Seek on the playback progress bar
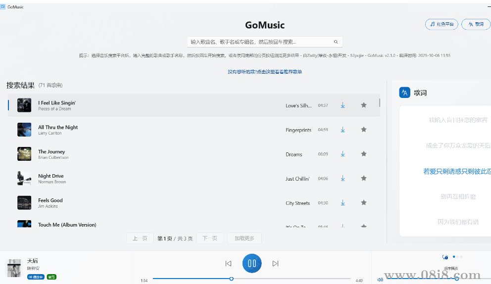 [252, 279]
